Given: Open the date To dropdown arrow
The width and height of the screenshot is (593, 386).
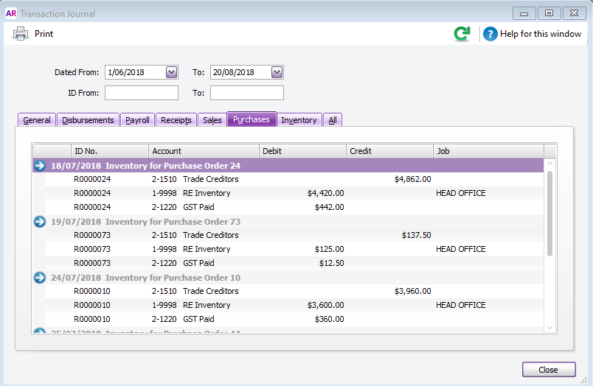Looking at the screenshot, I should point(277,72).
